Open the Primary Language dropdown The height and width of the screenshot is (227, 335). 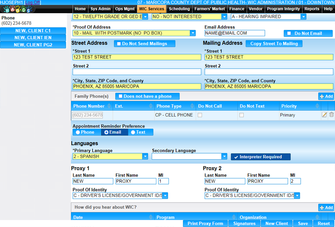point(145,157)
